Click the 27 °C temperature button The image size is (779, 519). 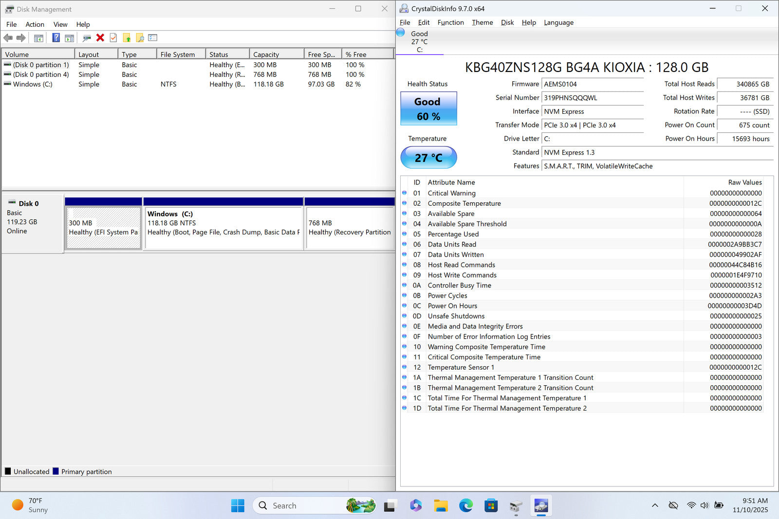(428, 158)
